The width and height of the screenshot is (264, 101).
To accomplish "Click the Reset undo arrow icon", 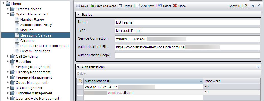I will [160, 6].
